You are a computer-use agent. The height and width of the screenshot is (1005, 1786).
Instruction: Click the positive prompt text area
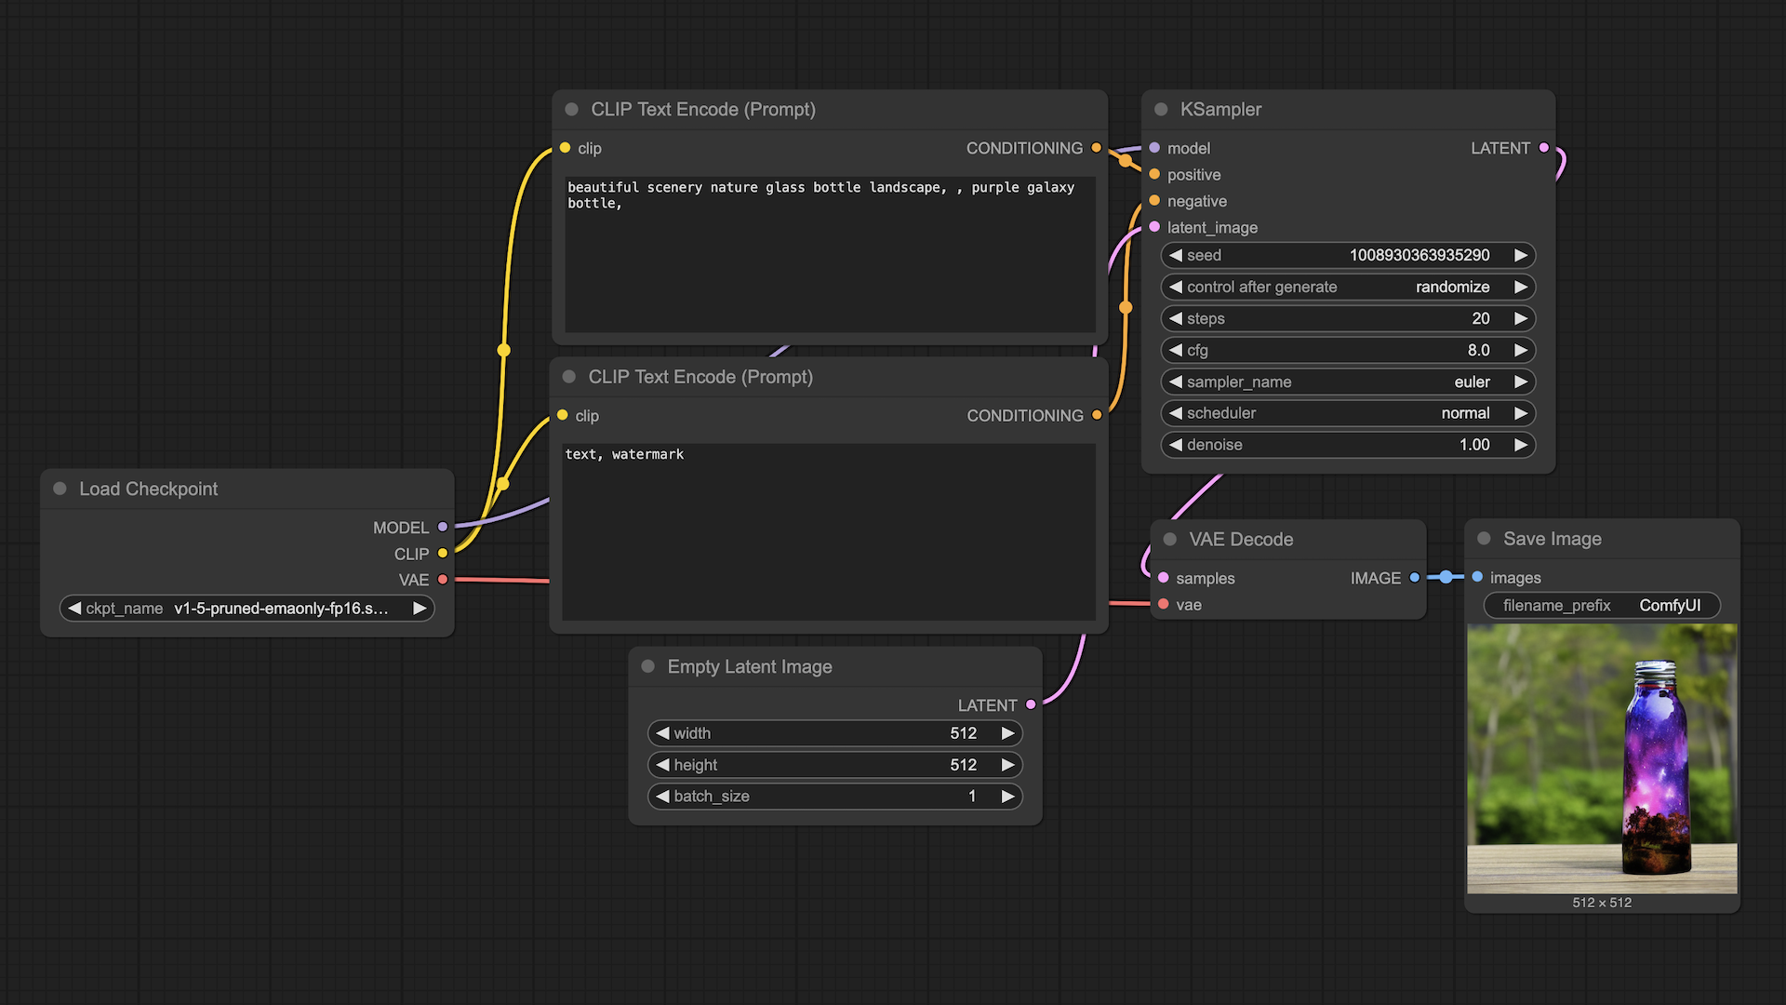tap(830, 254)
